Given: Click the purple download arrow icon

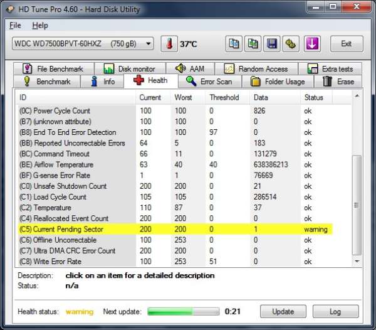Looking at the screenshot, I should click(312, 44).
